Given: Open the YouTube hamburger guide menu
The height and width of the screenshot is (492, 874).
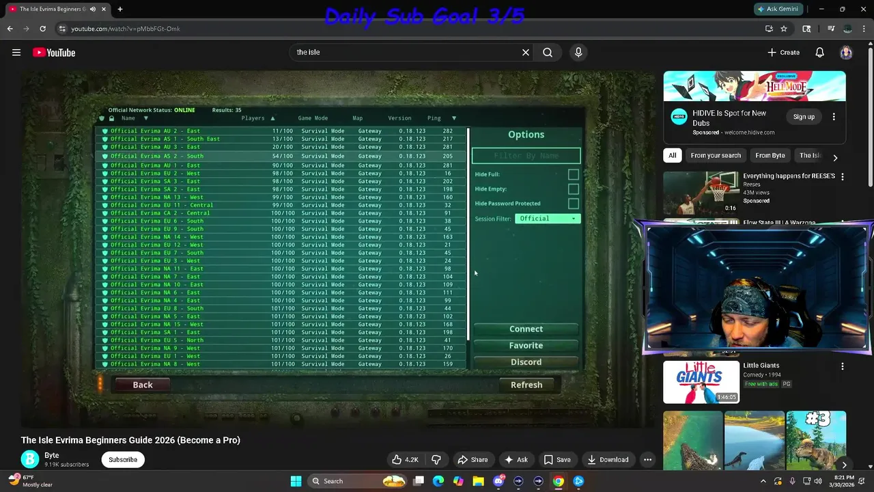Looking at the screenshot, I should [x=16, y=53].
